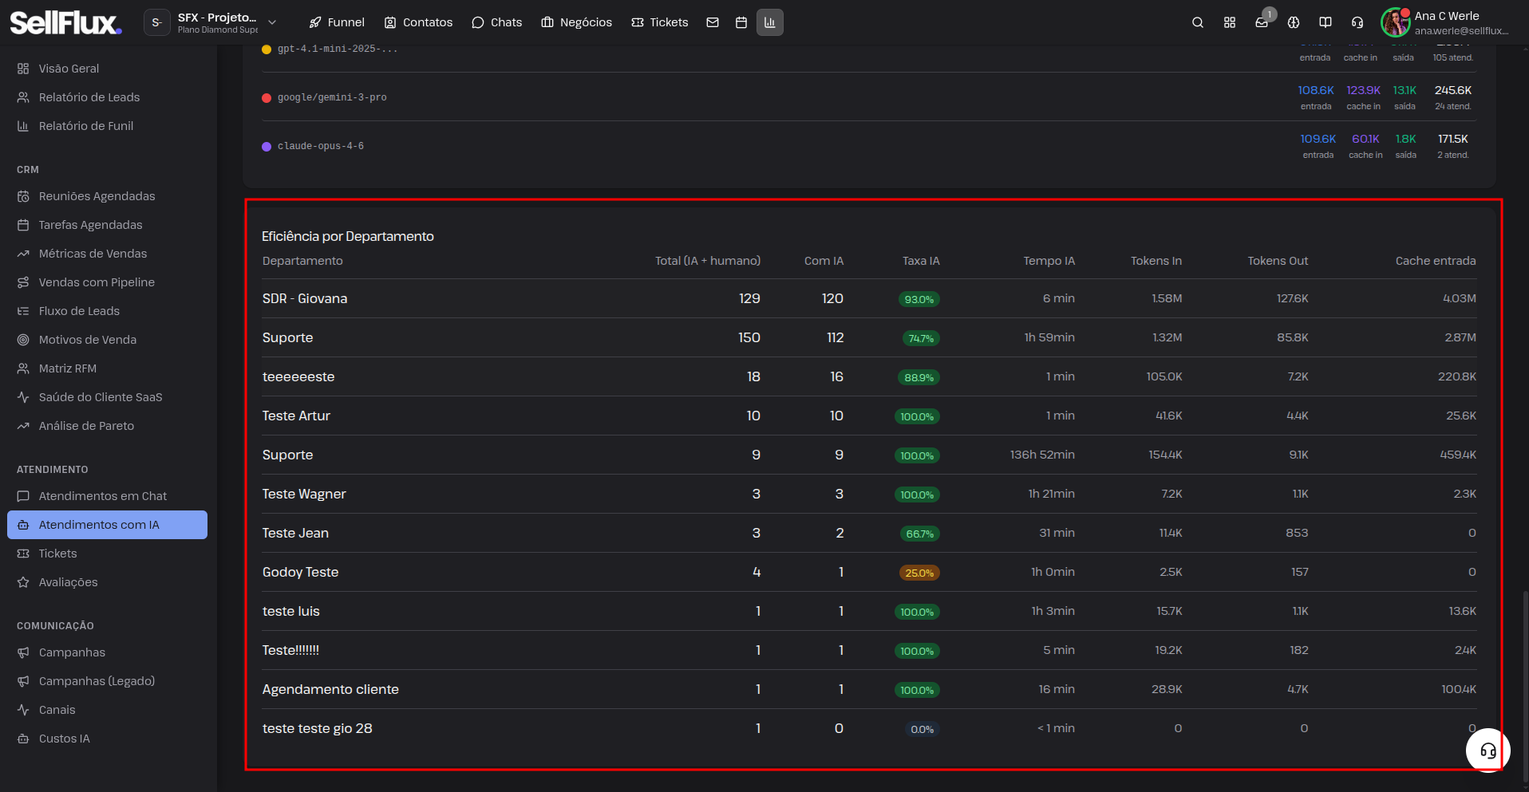The image size is (1529, 792).
Task: Open the mail envelope icon in top bar
Action: click(713, 22)
